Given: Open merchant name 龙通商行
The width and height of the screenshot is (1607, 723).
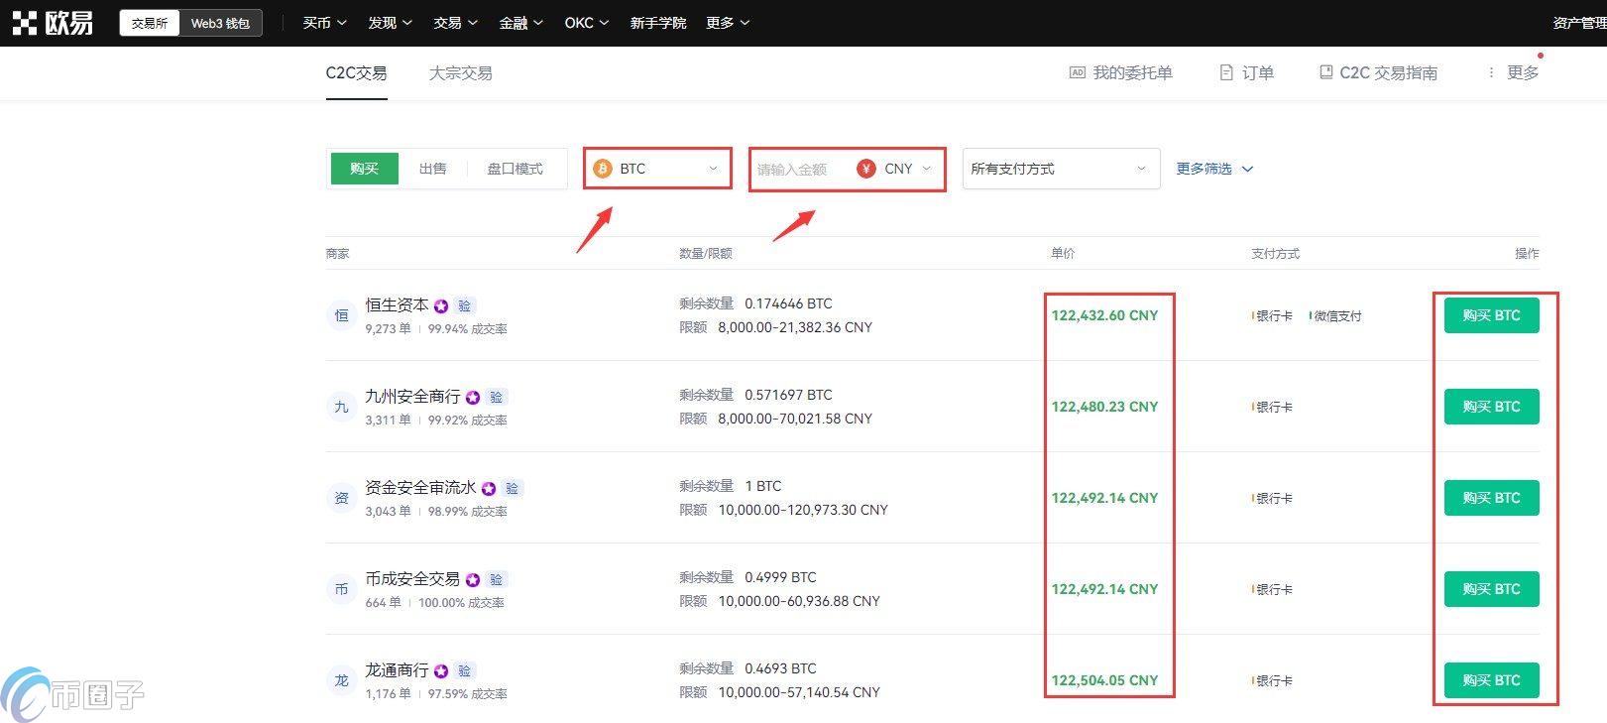Looking at the screenshot, I should 397,670.
